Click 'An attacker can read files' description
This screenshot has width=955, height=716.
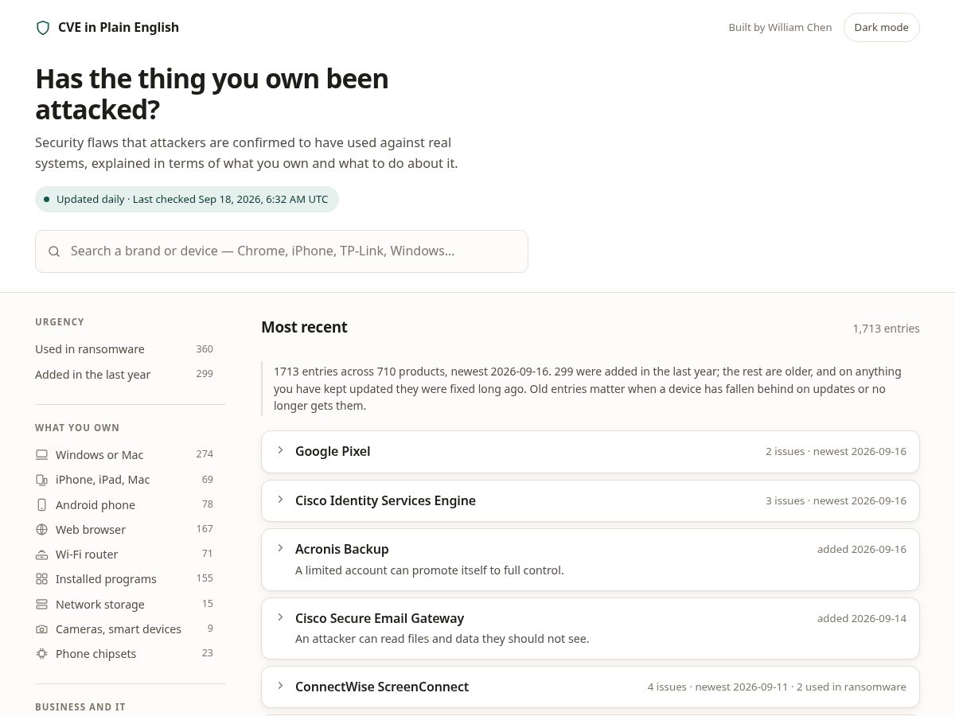[x=442, y=639]
